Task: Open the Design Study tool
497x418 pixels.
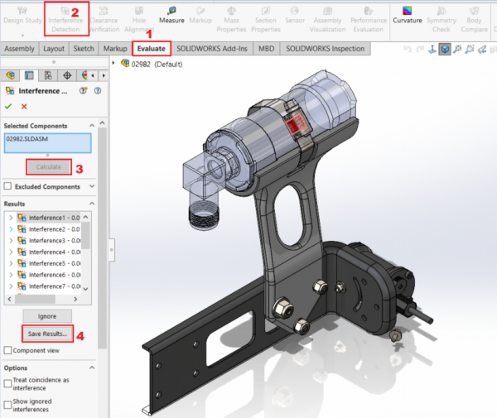Action: tap(22, 16)
